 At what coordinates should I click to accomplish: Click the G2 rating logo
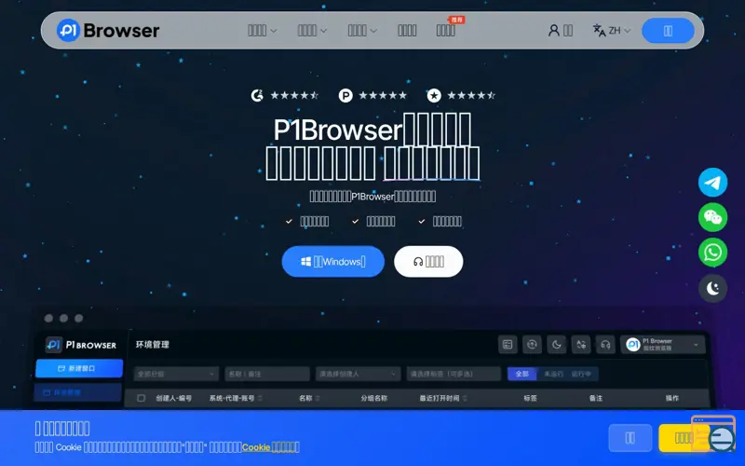[x=257, y=96]
